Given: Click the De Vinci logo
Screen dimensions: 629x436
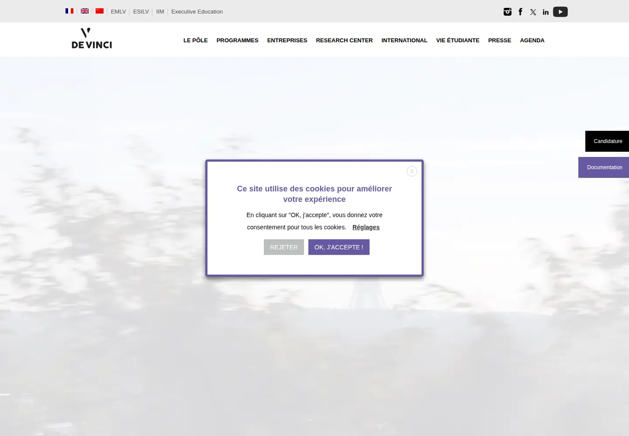Looking at the screenshot, I should click(x=92, y=38).
